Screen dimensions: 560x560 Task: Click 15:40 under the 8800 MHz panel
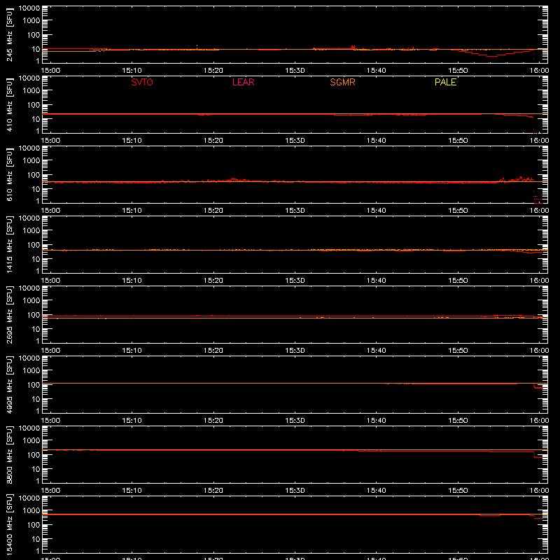click(377, 491)
